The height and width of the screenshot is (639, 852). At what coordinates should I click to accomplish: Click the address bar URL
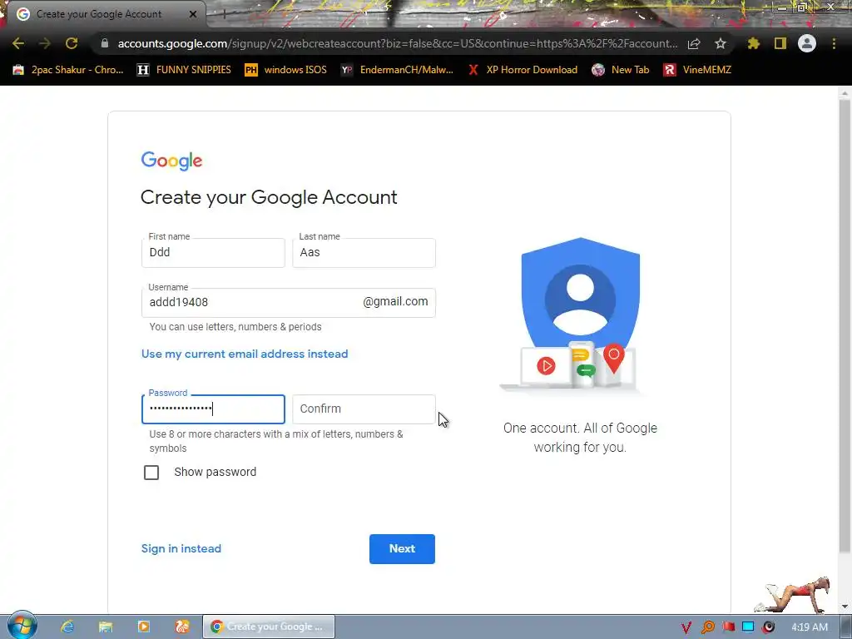[x=397, y=43]
